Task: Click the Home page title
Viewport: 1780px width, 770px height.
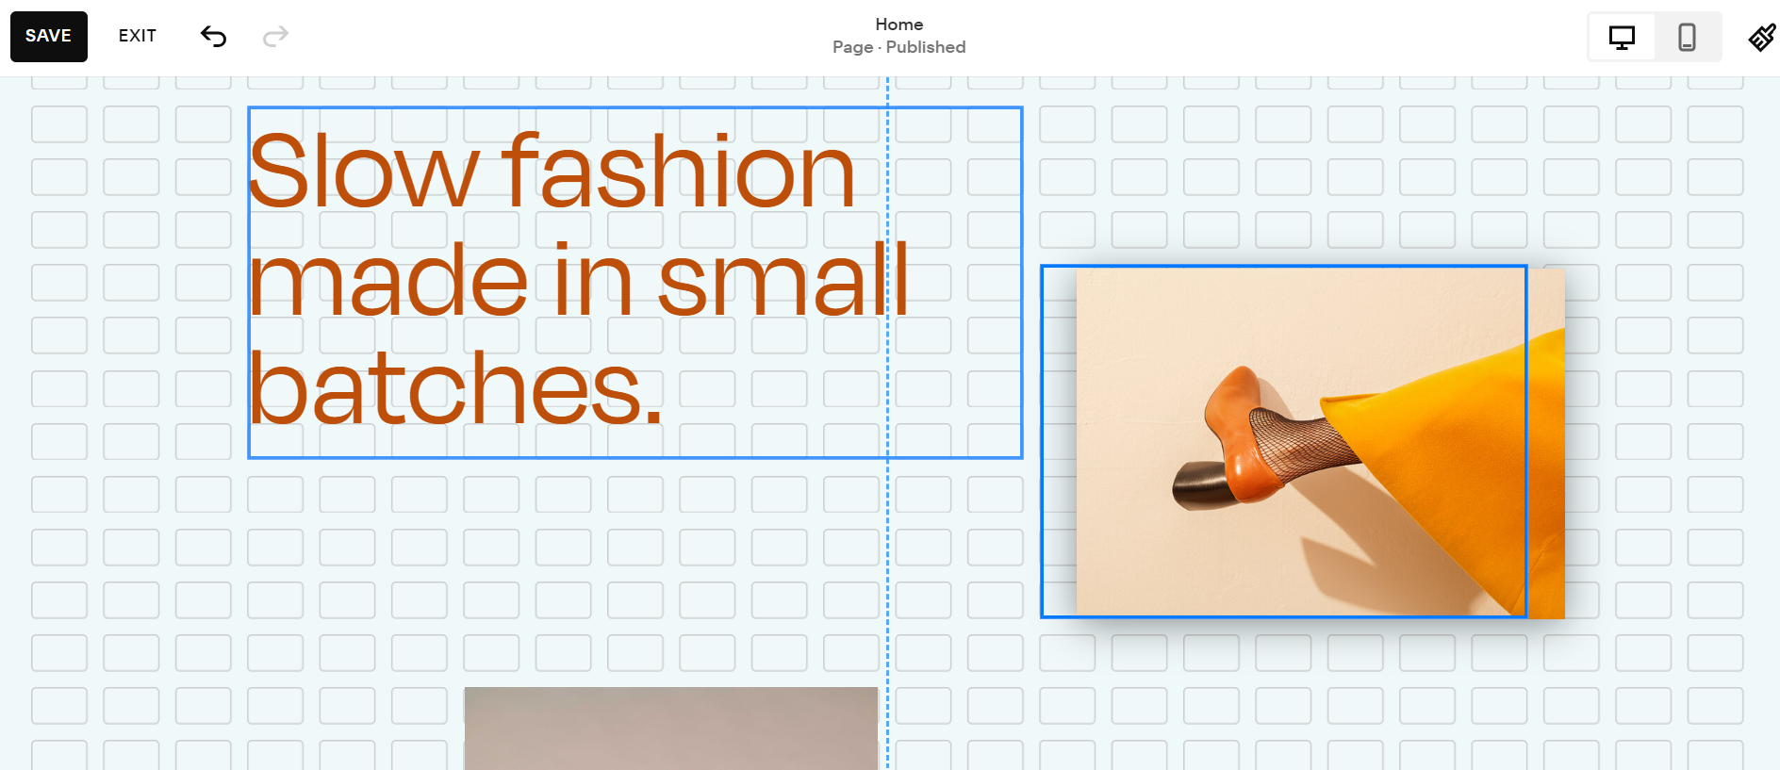Action: coord(898,25)
